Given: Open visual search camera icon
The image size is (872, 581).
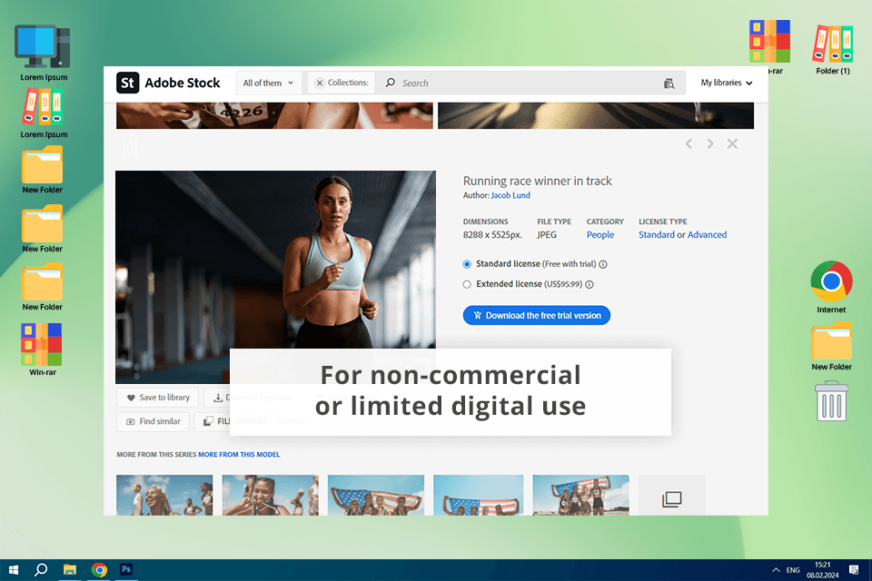Looking at the screenshot, I should click(x=669, y=84).
